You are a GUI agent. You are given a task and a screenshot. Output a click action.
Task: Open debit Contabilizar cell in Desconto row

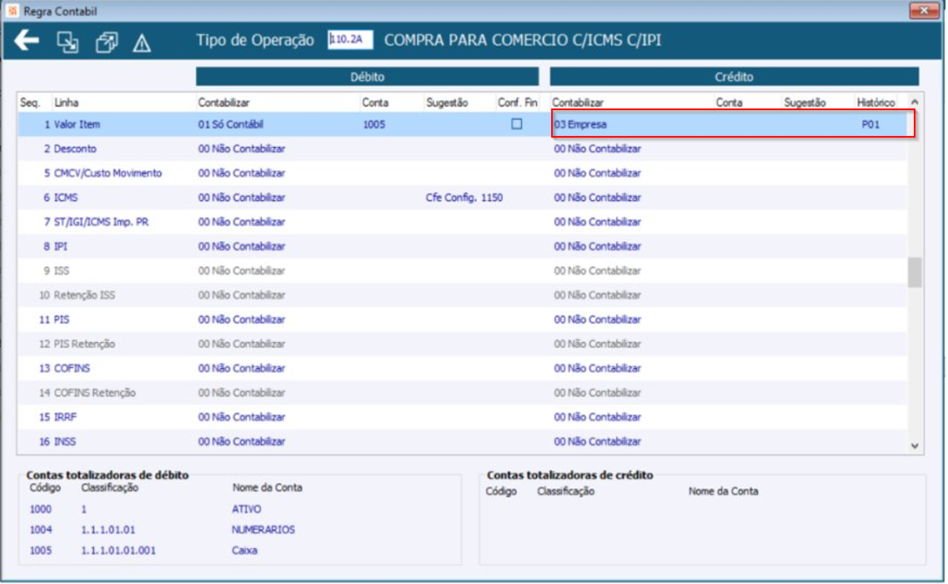tap(241, 149)
